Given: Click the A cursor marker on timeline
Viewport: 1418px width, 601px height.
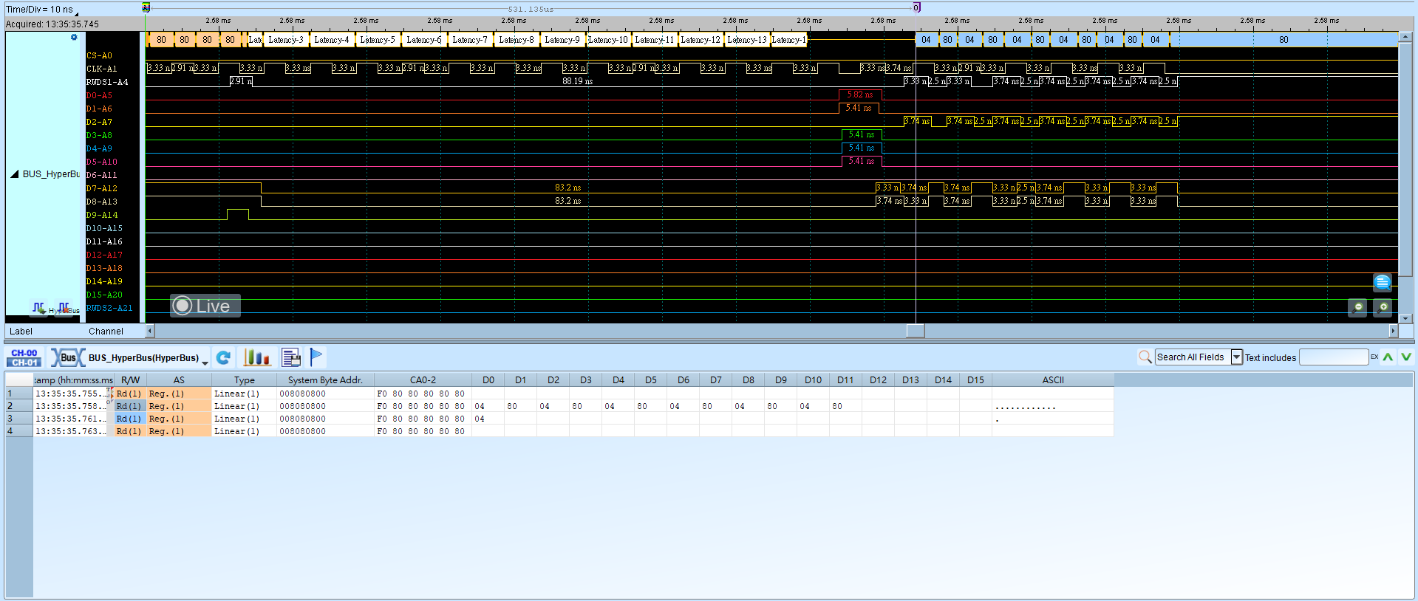Looking at the screenshot, I should point(146,7).
